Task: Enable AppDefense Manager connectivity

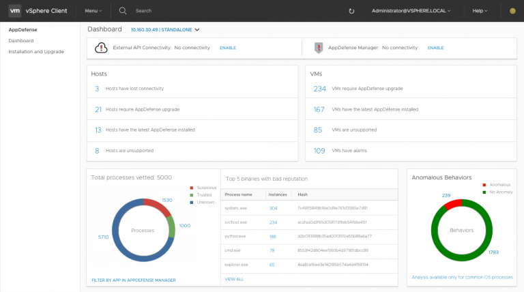Action: coord(435,48)
